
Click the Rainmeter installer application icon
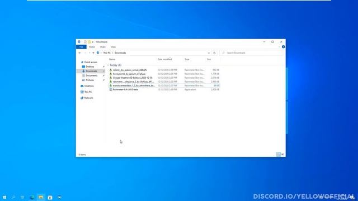111,89
